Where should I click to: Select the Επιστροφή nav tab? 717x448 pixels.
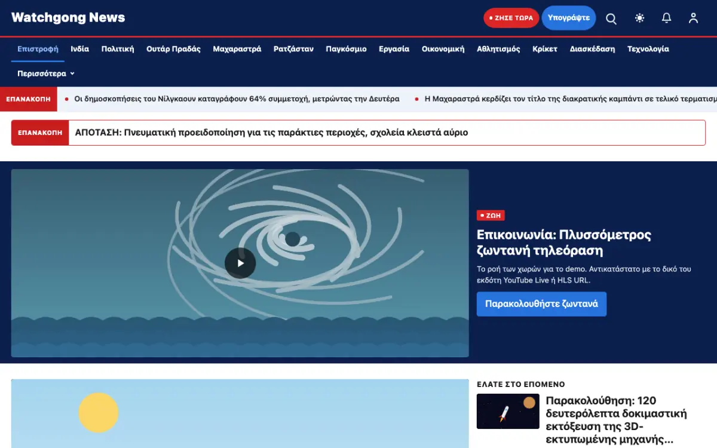(x=38, y=49)
